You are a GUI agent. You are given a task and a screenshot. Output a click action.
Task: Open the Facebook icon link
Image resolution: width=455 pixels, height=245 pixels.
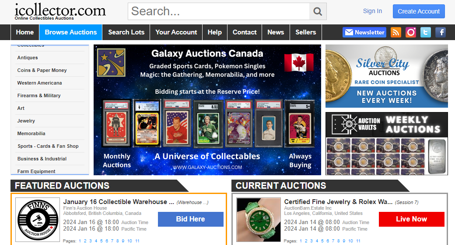tap(441, 32)
